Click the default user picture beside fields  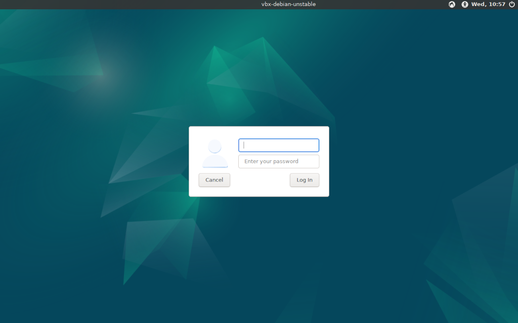(214, 154)
